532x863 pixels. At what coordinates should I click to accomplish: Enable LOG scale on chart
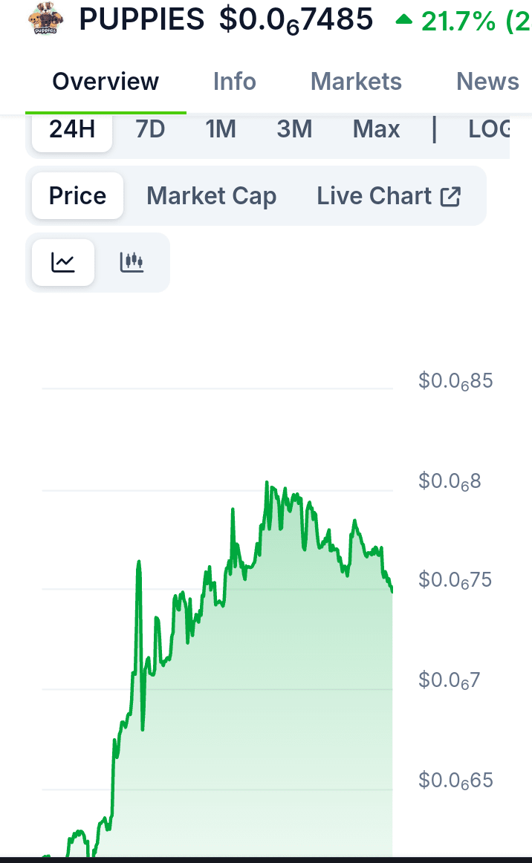489,130
